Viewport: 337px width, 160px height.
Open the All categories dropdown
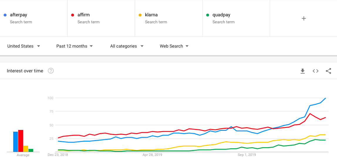127,46
